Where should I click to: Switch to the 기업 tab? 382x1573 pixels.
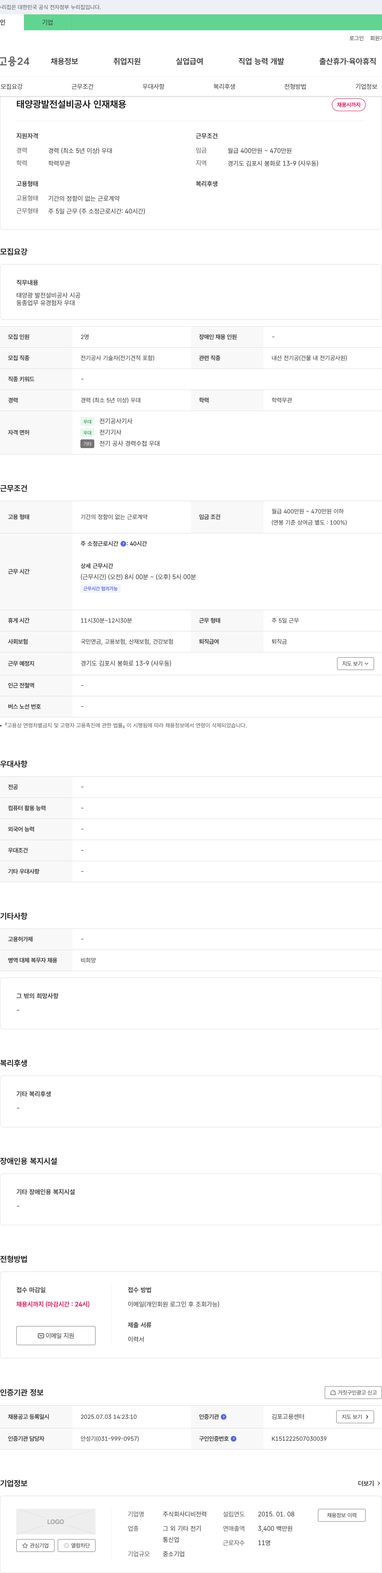48,23
